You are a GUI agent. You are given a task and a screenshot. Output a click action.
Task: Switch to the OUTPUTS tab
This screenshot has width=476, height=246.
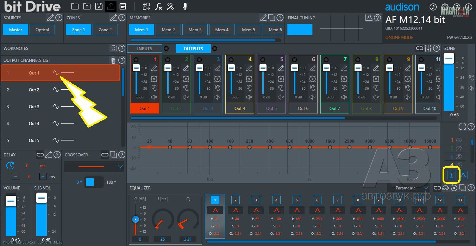coord(193,48)
